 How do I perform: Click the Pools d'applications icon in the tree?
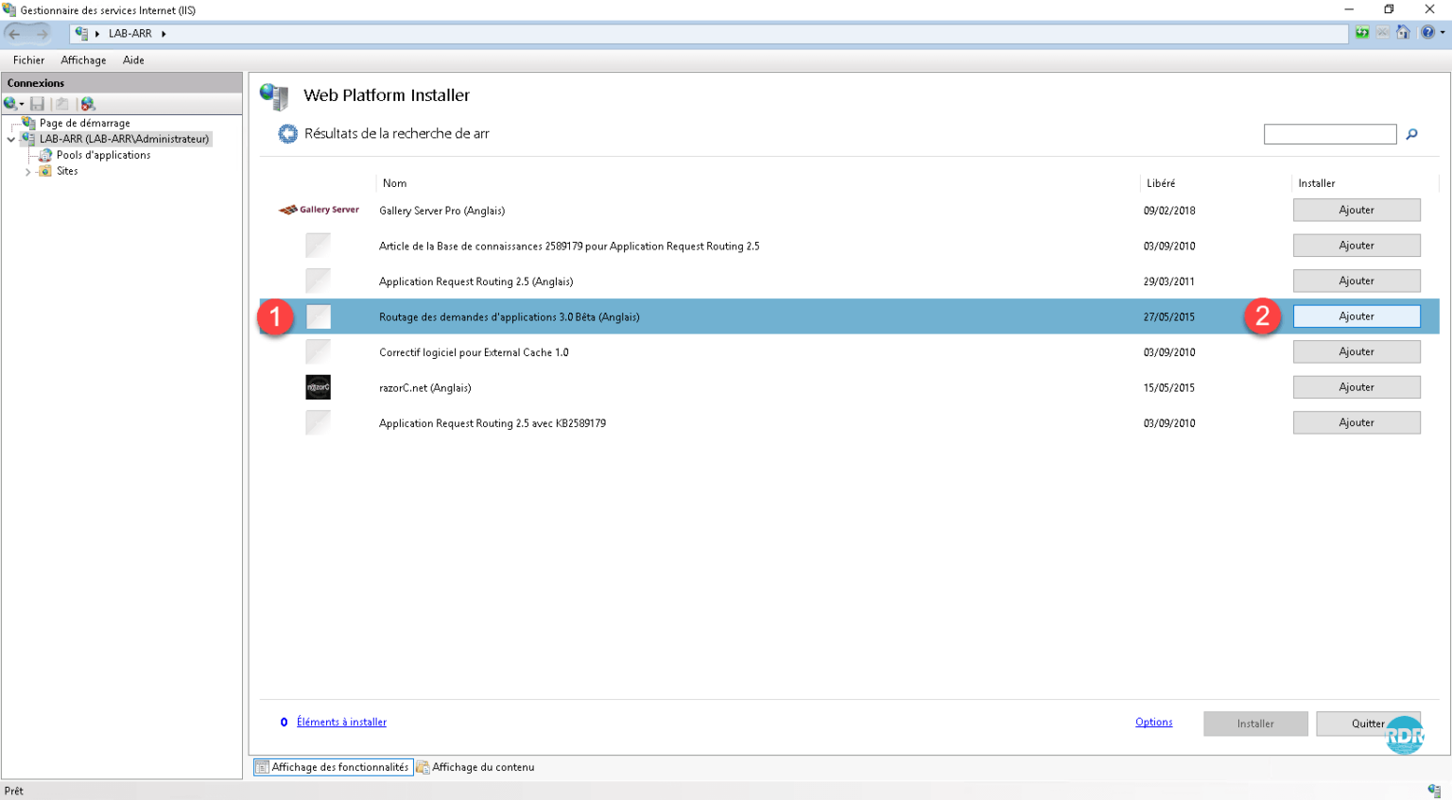point(45,155)
